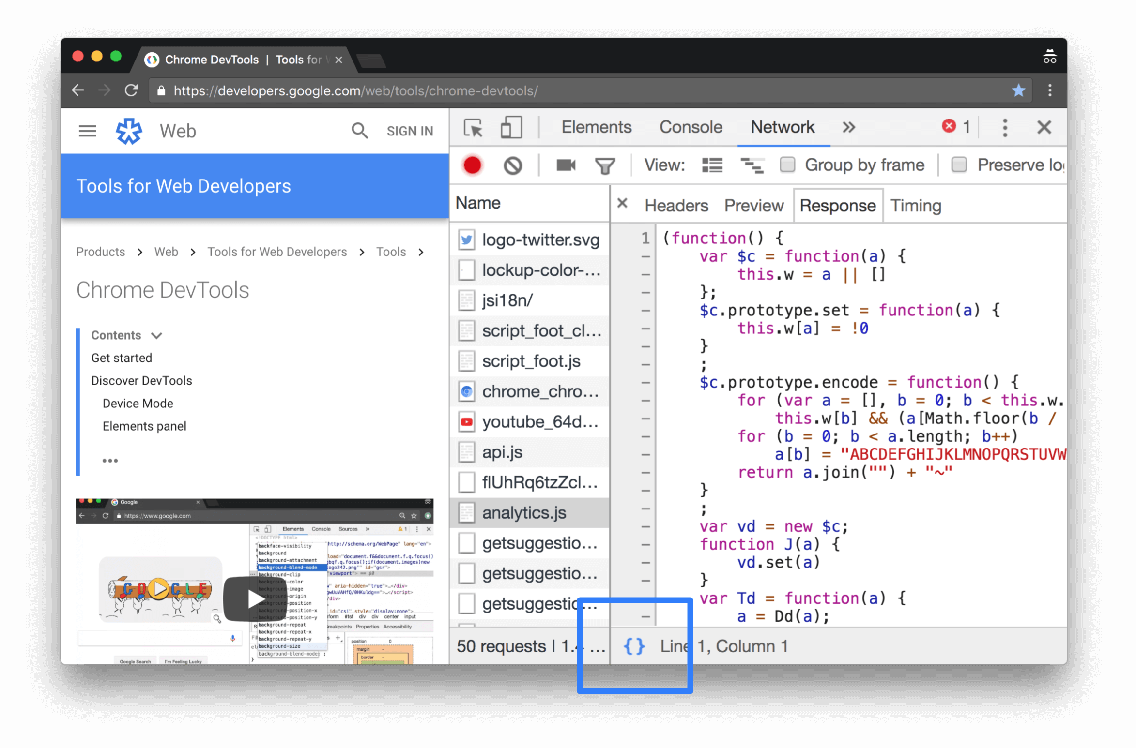Click the View list layout toggle
1136x748 pixels.
click(712, 165)
